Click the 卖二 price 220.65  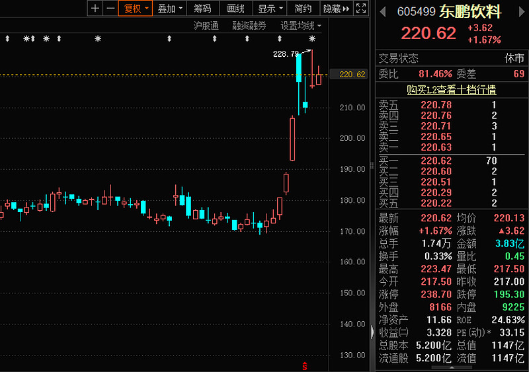[436, 137]
